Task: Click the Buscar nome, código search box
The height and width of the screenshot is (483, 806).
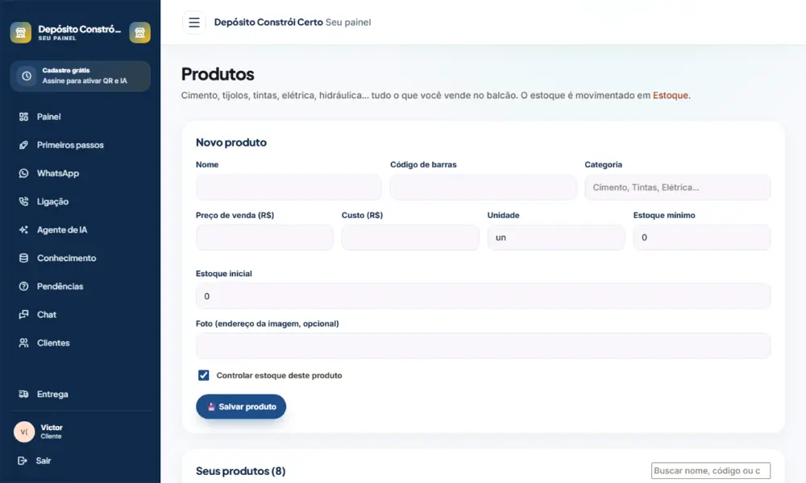Action: tap(711, 471)
